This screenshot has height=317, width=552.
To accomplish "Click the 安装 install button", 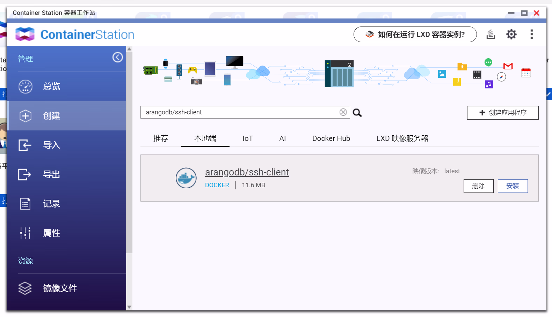I will pyautogui.click(x=513, y=186).
